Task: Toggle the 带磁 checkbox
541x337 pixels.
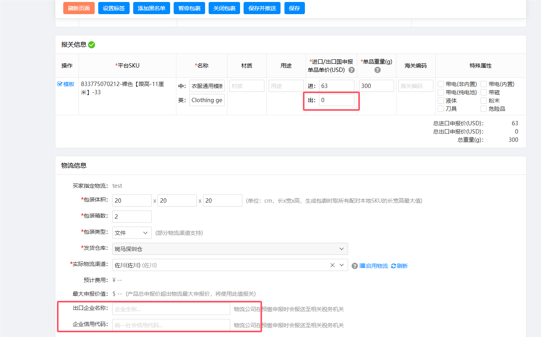Action: tap(484, 92)
